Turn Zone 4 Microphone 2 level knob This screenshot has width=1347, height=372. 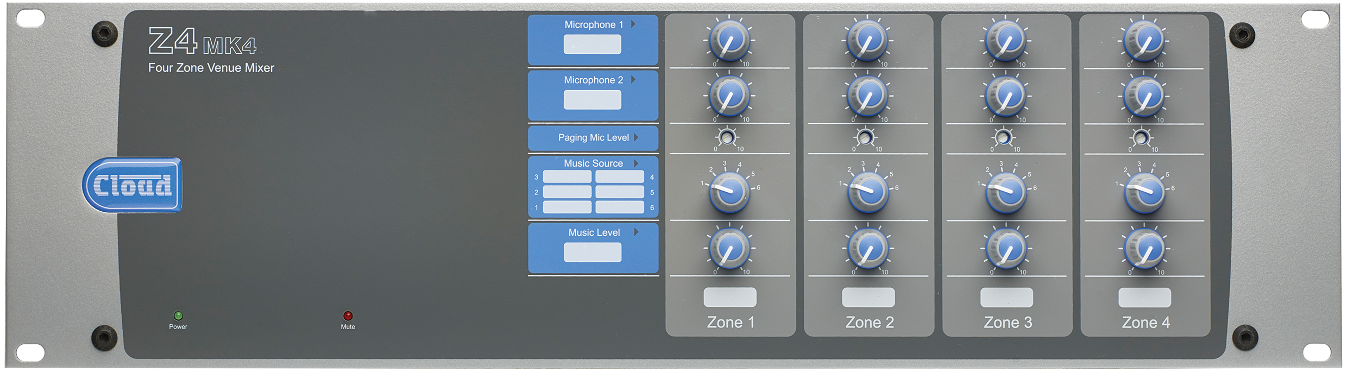(1144, 96)
